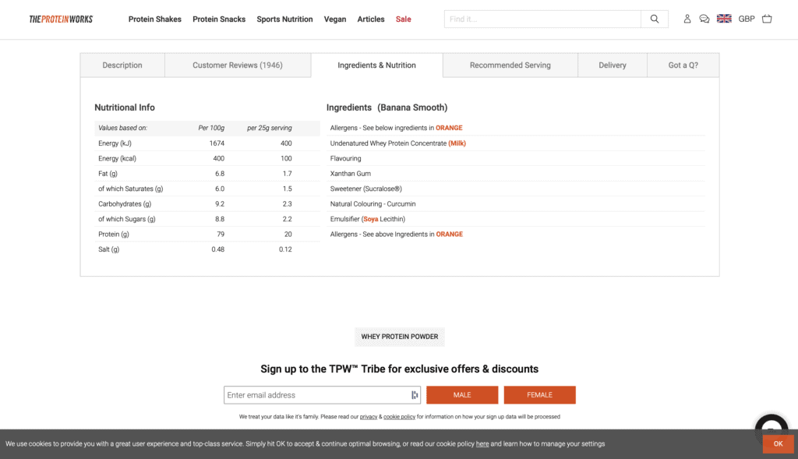
Task: Select the Salt (g) row label
Action: click(108, 249)
